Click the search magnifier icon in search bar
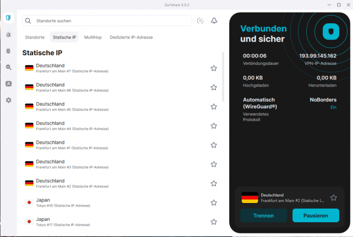The width and height of the screenshot is (353, 237). pos(28,21)
